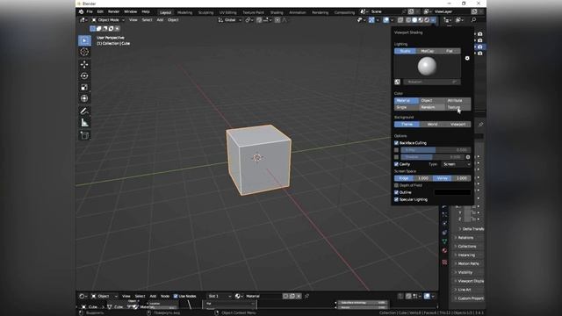Open the Render menu
562x316 pixels.
[113, 11]
